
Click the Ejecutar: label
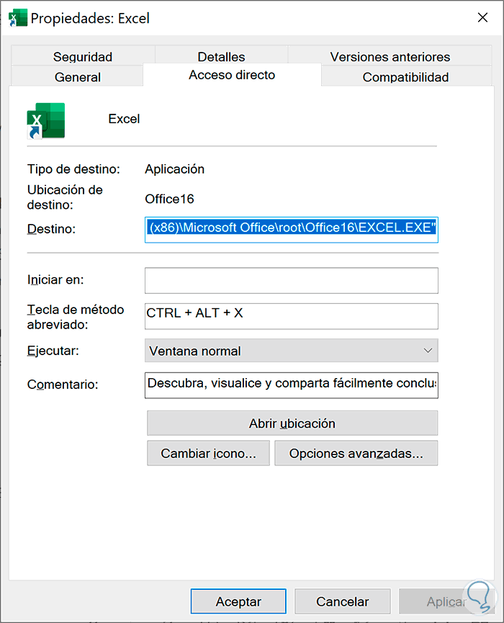pos(53,351)
